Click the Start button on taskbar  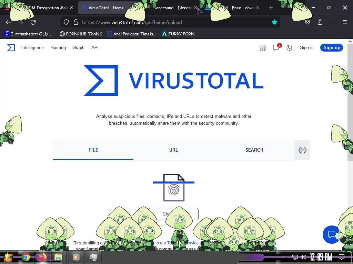pos(8,257)
